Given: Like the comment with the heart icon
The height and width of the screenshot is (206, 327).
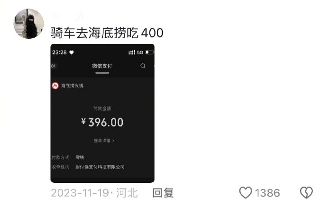Looking at the screenshot, I should click(245, 192).
